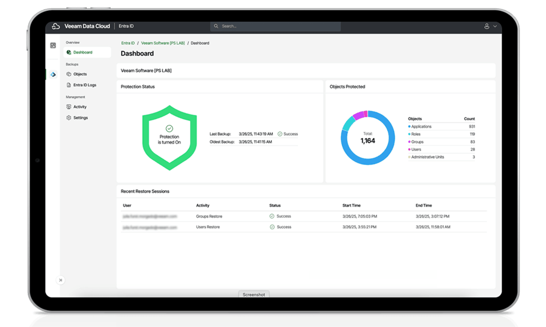Screen dimensions: 546x327
Task: Click the Administrative Units legend color dot
Action: click(x=409, y=157)
